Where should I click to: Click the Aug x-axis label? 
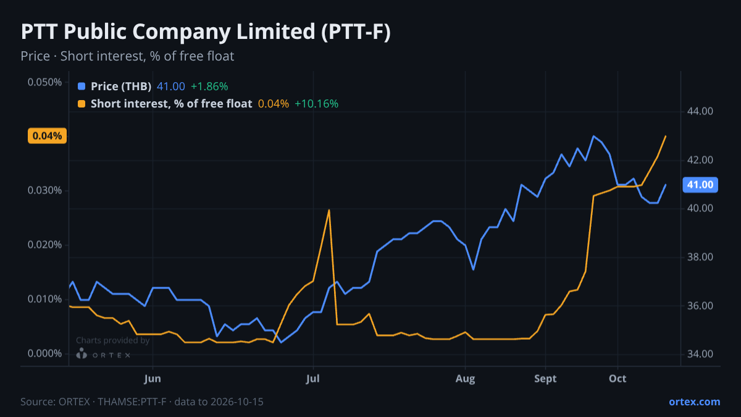pyautogui.click(x=466, y=379)
